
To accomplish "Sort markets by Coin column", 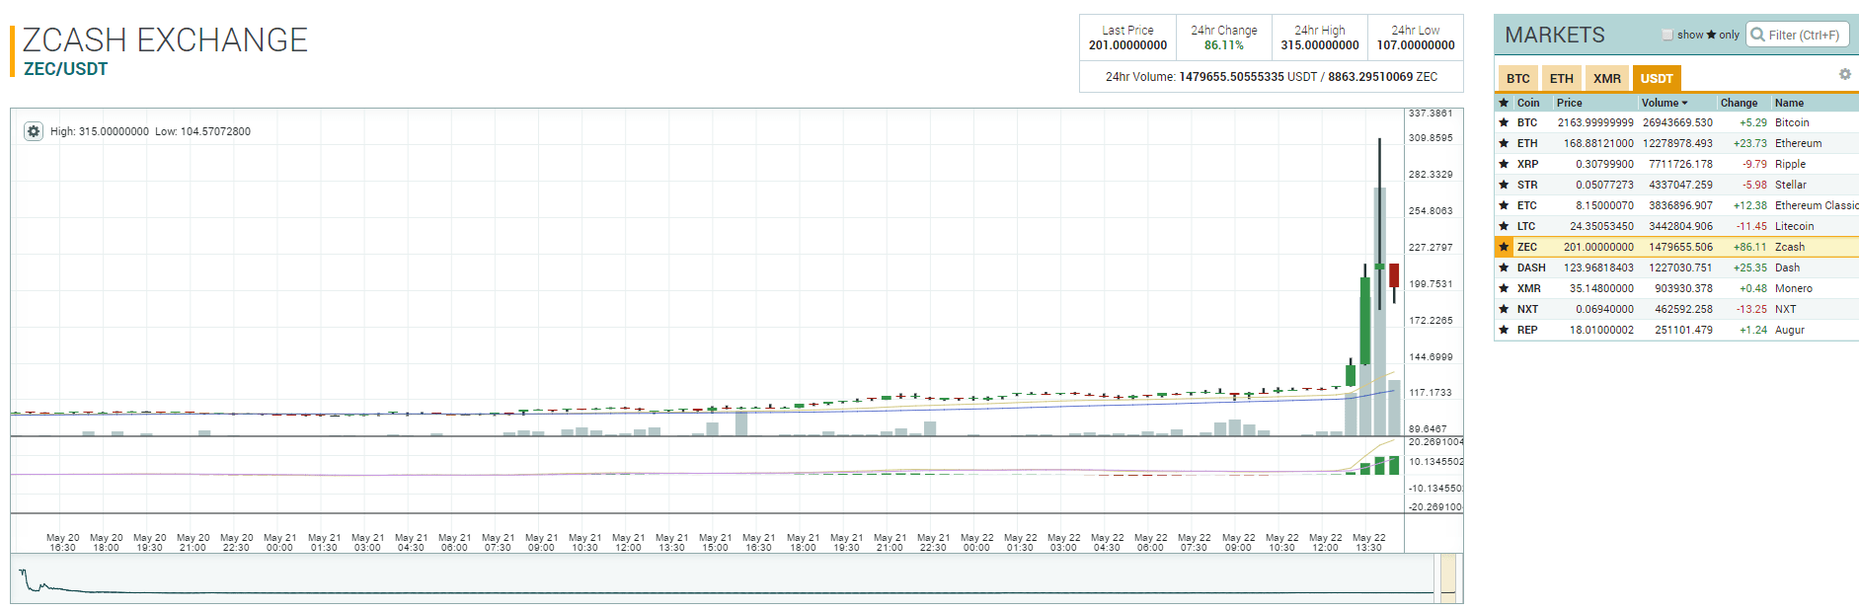I will [x=1528, y=103].
